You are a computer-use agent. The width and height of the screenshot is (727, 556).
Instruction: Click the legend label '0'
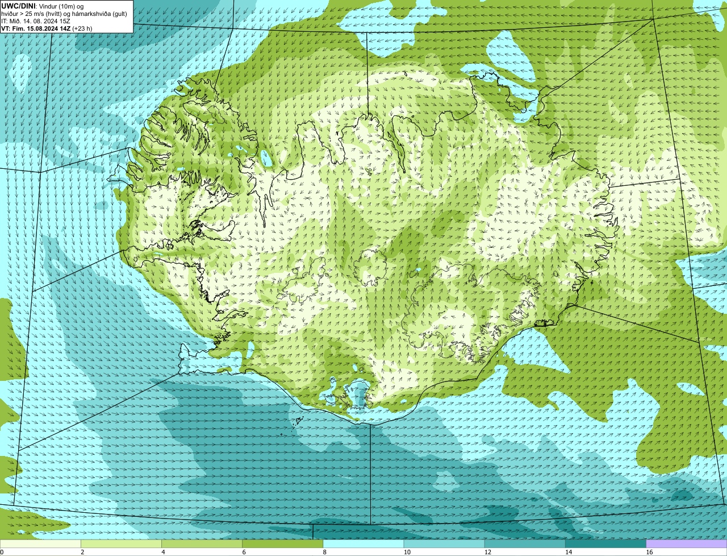click(2, 552)
